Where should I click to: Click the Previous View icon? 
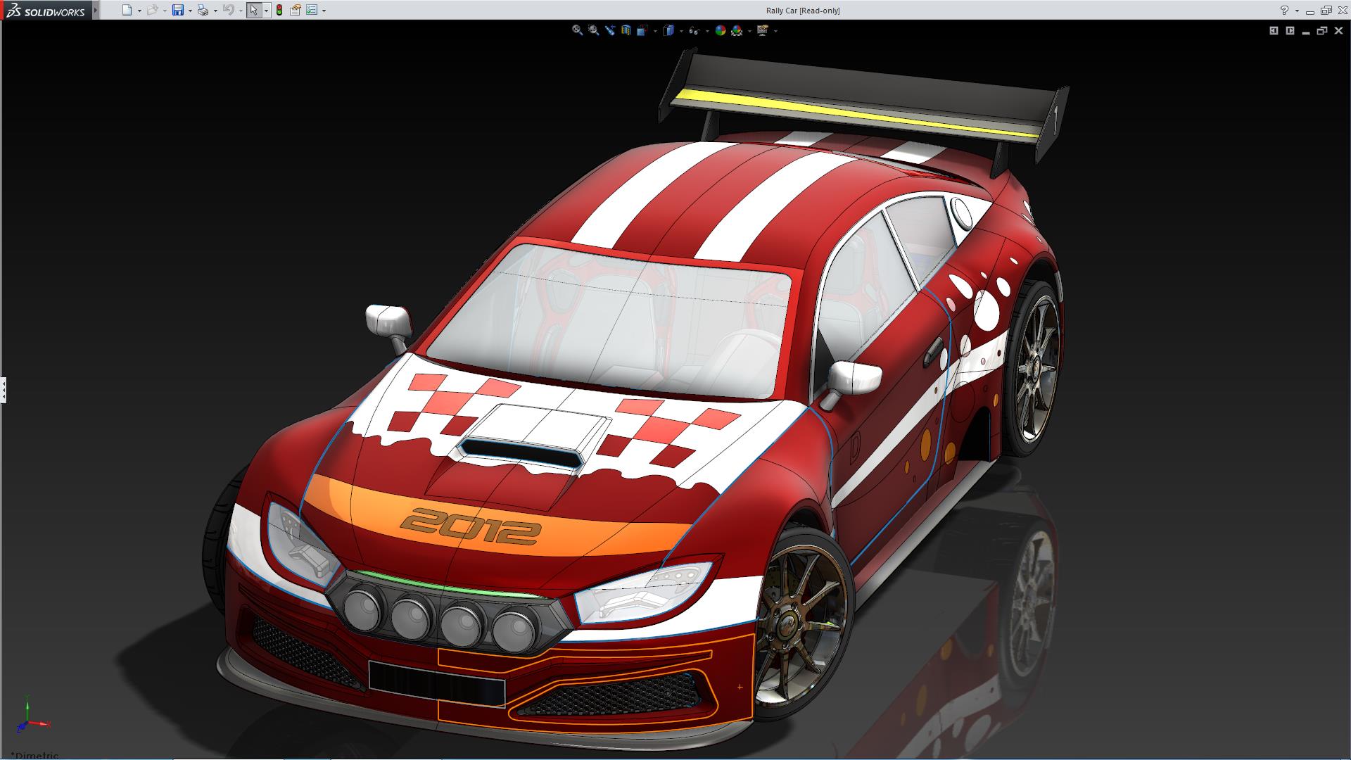click(609, 30)
